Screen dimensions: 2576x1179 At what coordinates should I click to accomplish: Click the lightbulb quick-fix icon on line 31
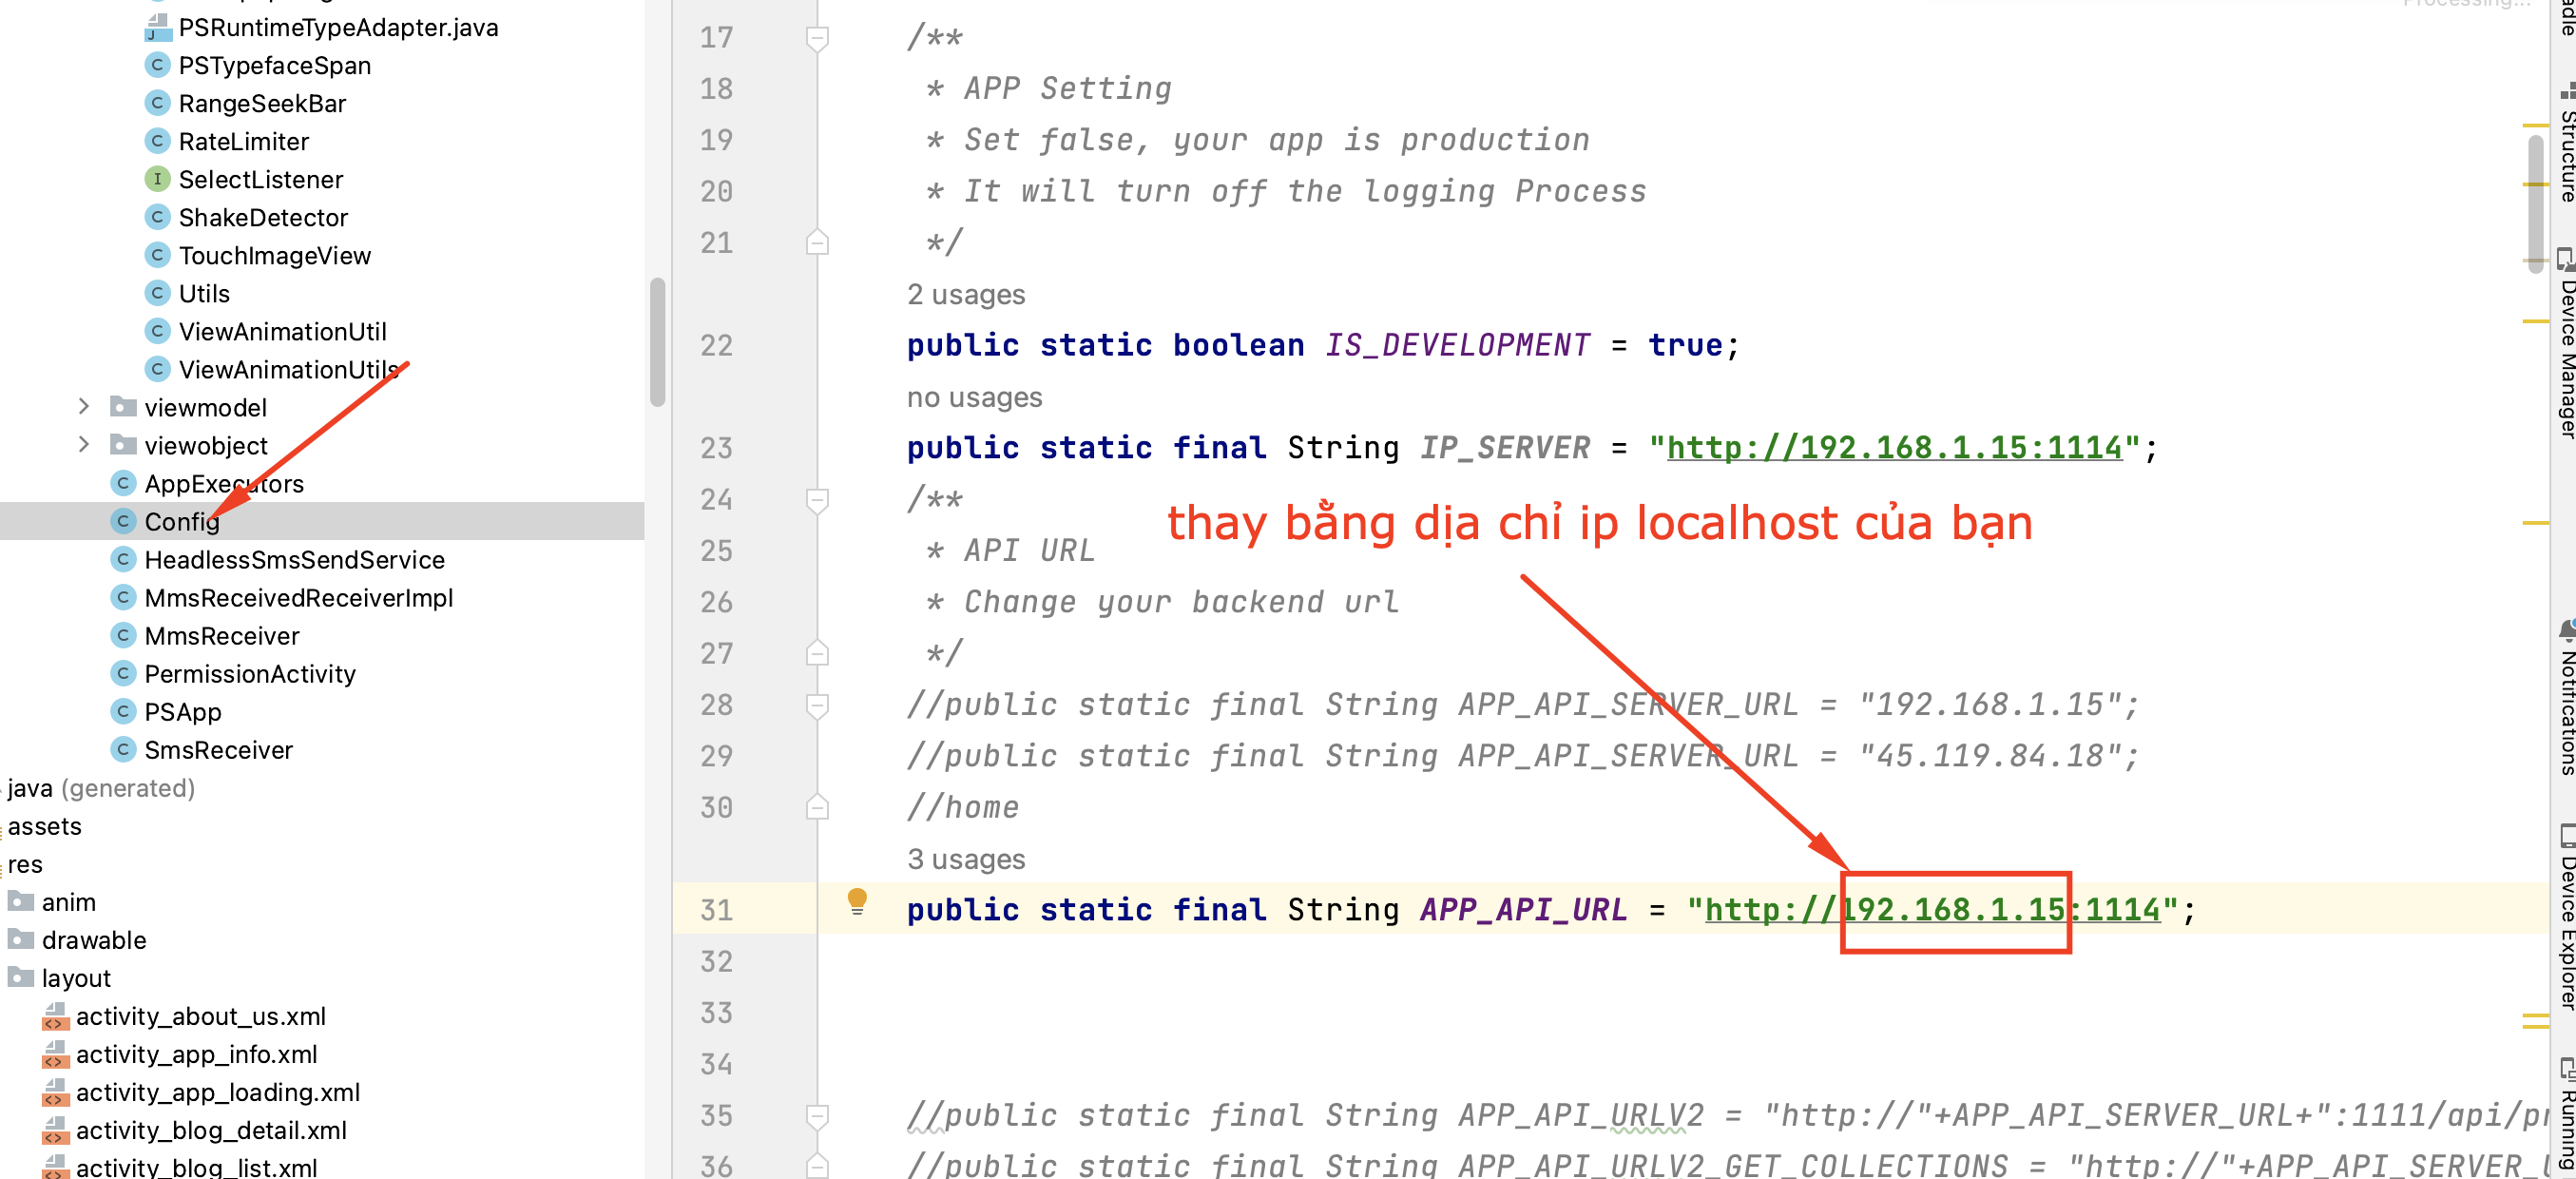(857, 901)
